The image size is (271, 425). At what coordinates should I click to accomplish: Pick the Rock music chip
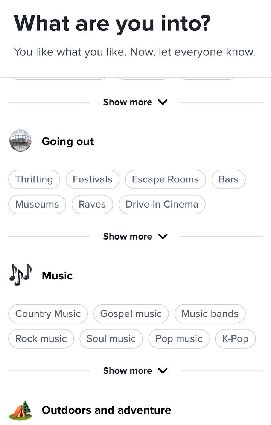[41, 339]
